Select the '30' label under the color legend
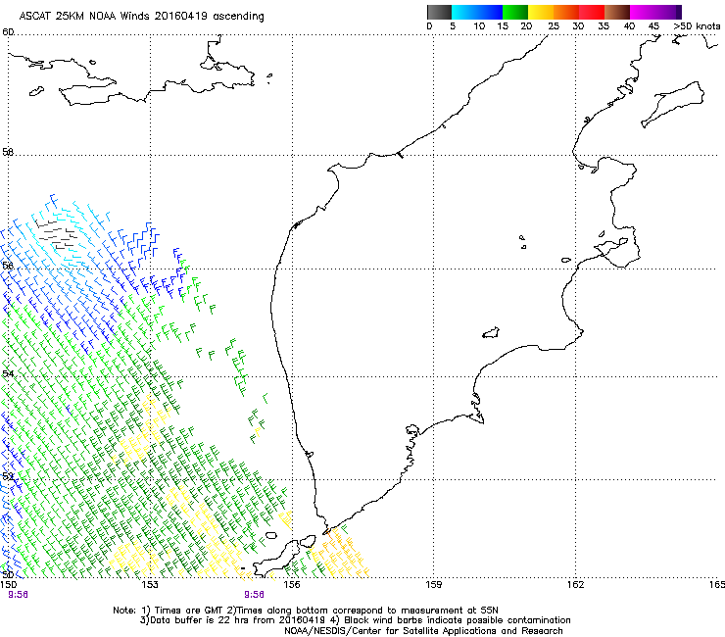Screen dimensions: 725x637 pyautogui.click(x=578, y=26)
